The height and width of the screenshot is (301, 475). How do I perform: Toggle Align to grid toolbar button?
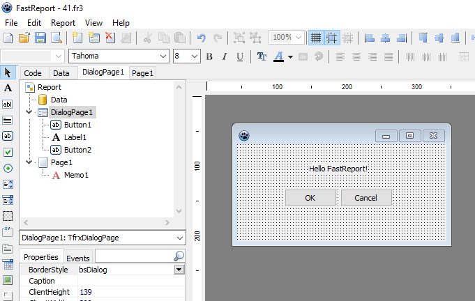[332, 38]
